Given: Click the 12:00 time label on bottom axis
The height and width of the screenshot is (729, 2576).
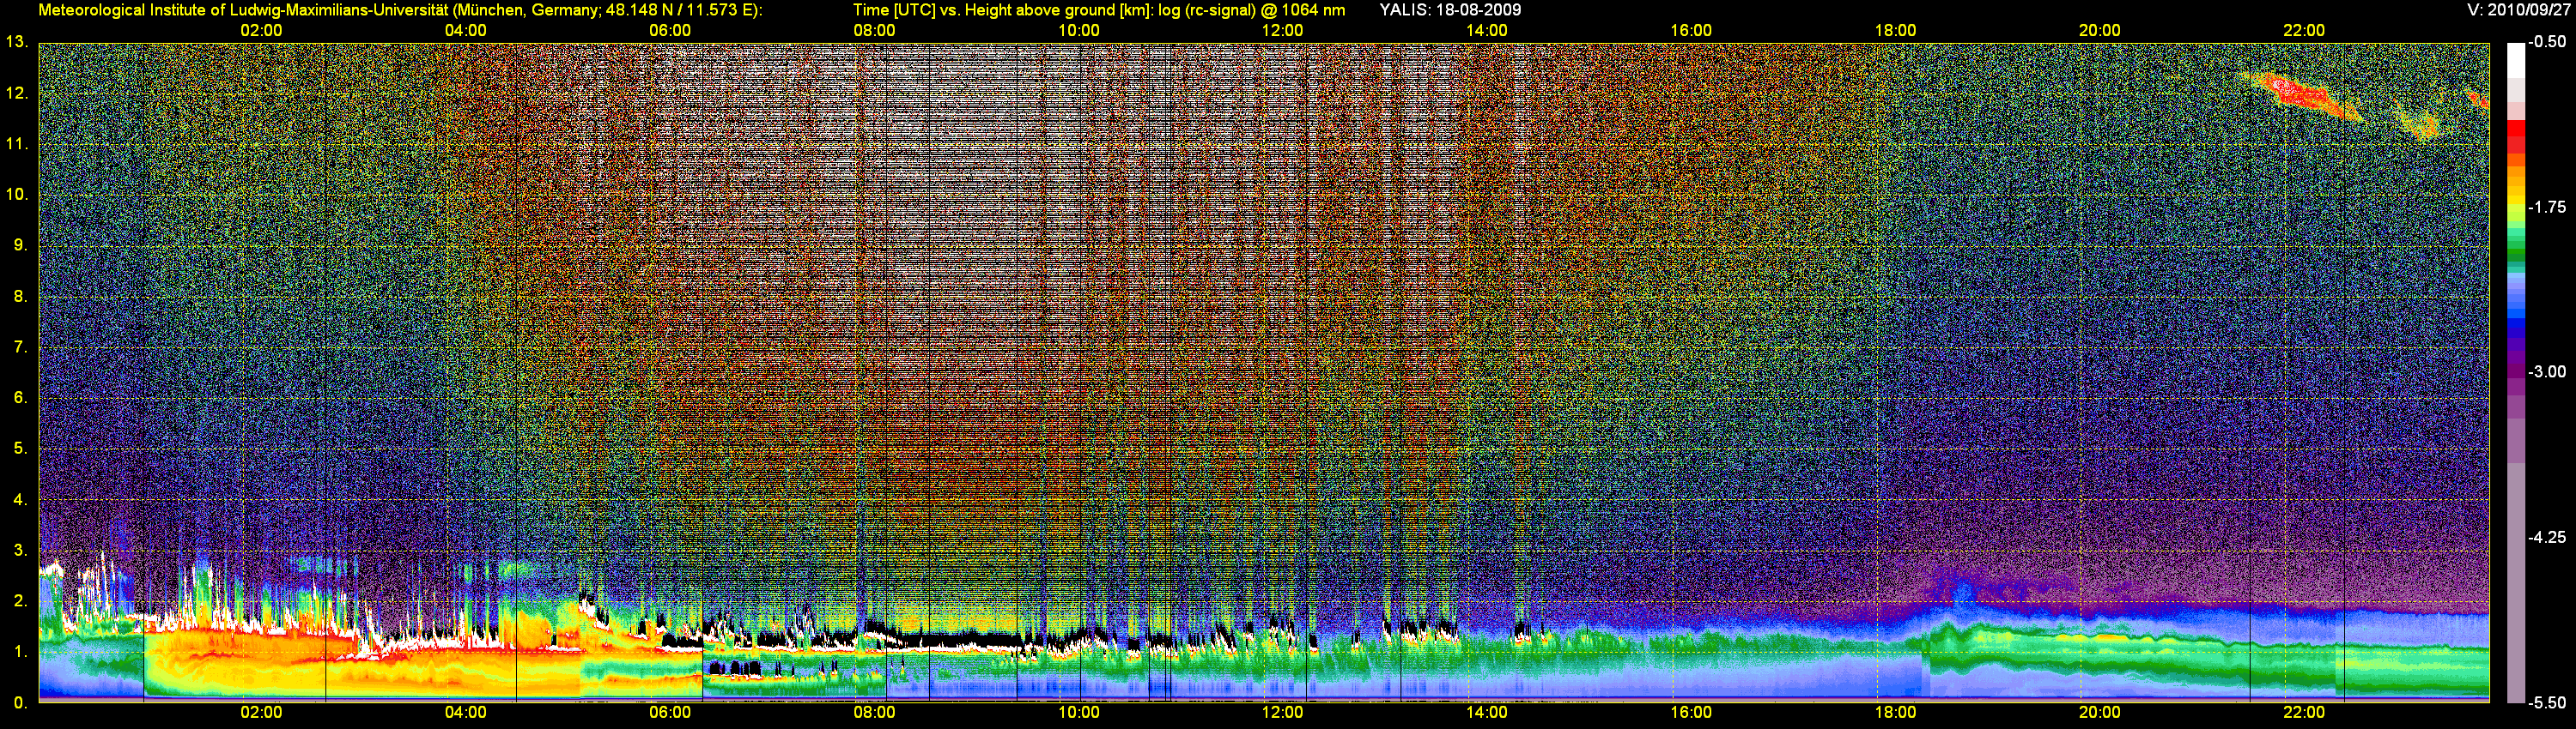Looking at the screenshot, I should [x=1282, y=712].
